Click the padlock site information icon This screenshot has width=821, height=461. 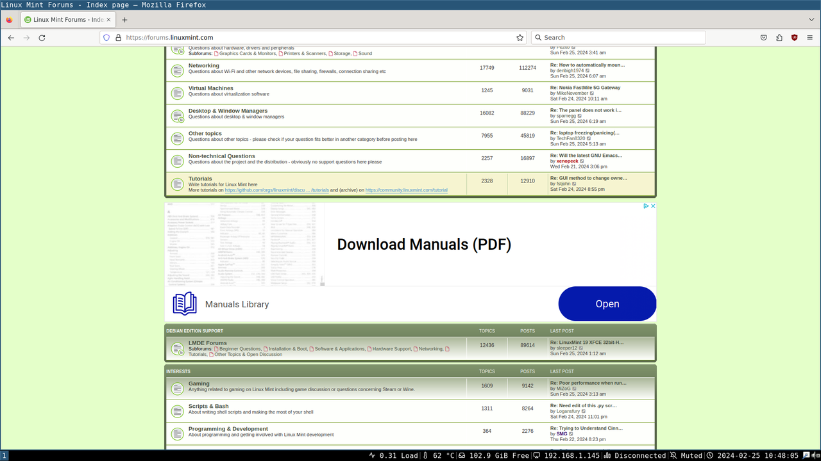(x=118, y=38)
